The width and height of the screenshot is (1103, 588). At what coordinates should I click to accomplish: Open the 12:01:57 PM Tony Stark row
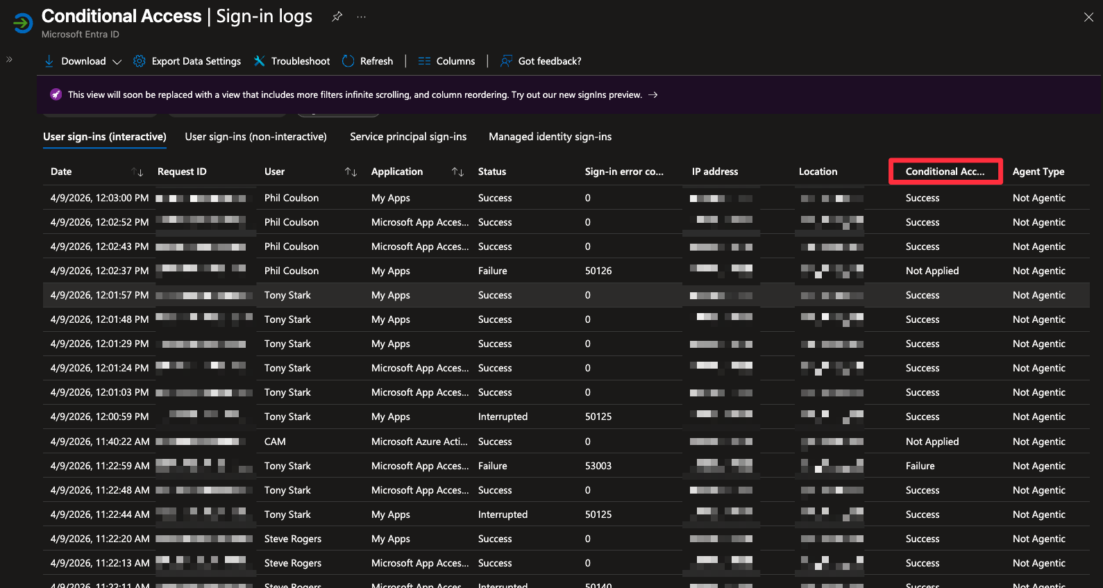point(566,295)
